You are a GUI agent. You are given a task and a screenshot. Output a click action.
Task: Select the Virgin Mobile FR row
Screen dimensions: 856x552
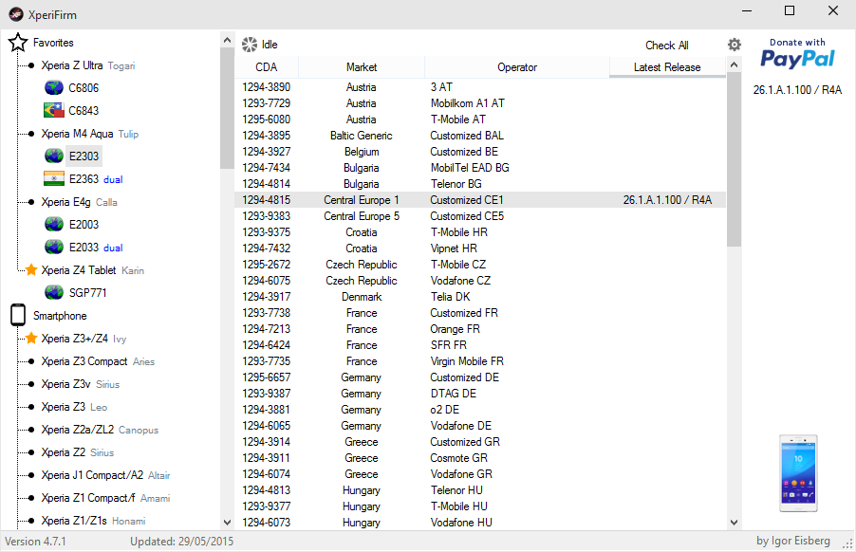pyautogui.click(x=480, y=361)
